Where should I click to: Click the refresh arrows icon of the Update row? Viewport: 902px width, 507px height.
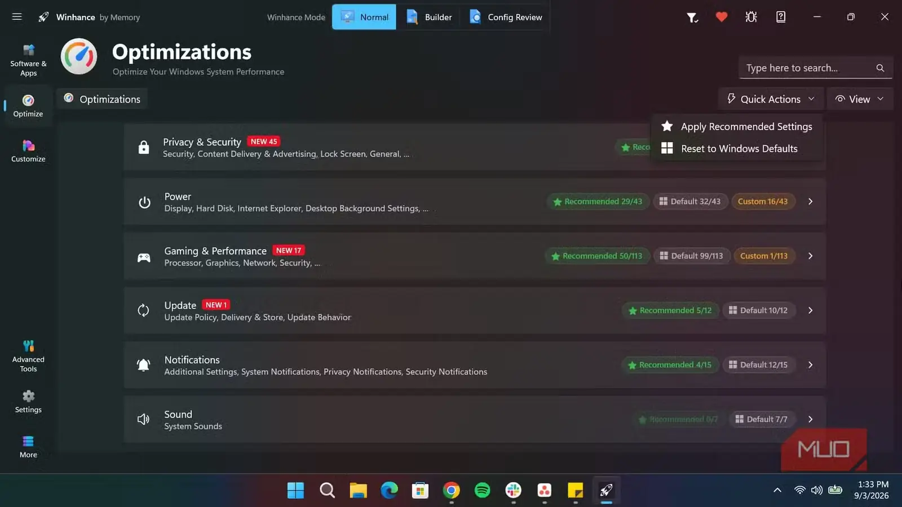[x=143, y=310]
